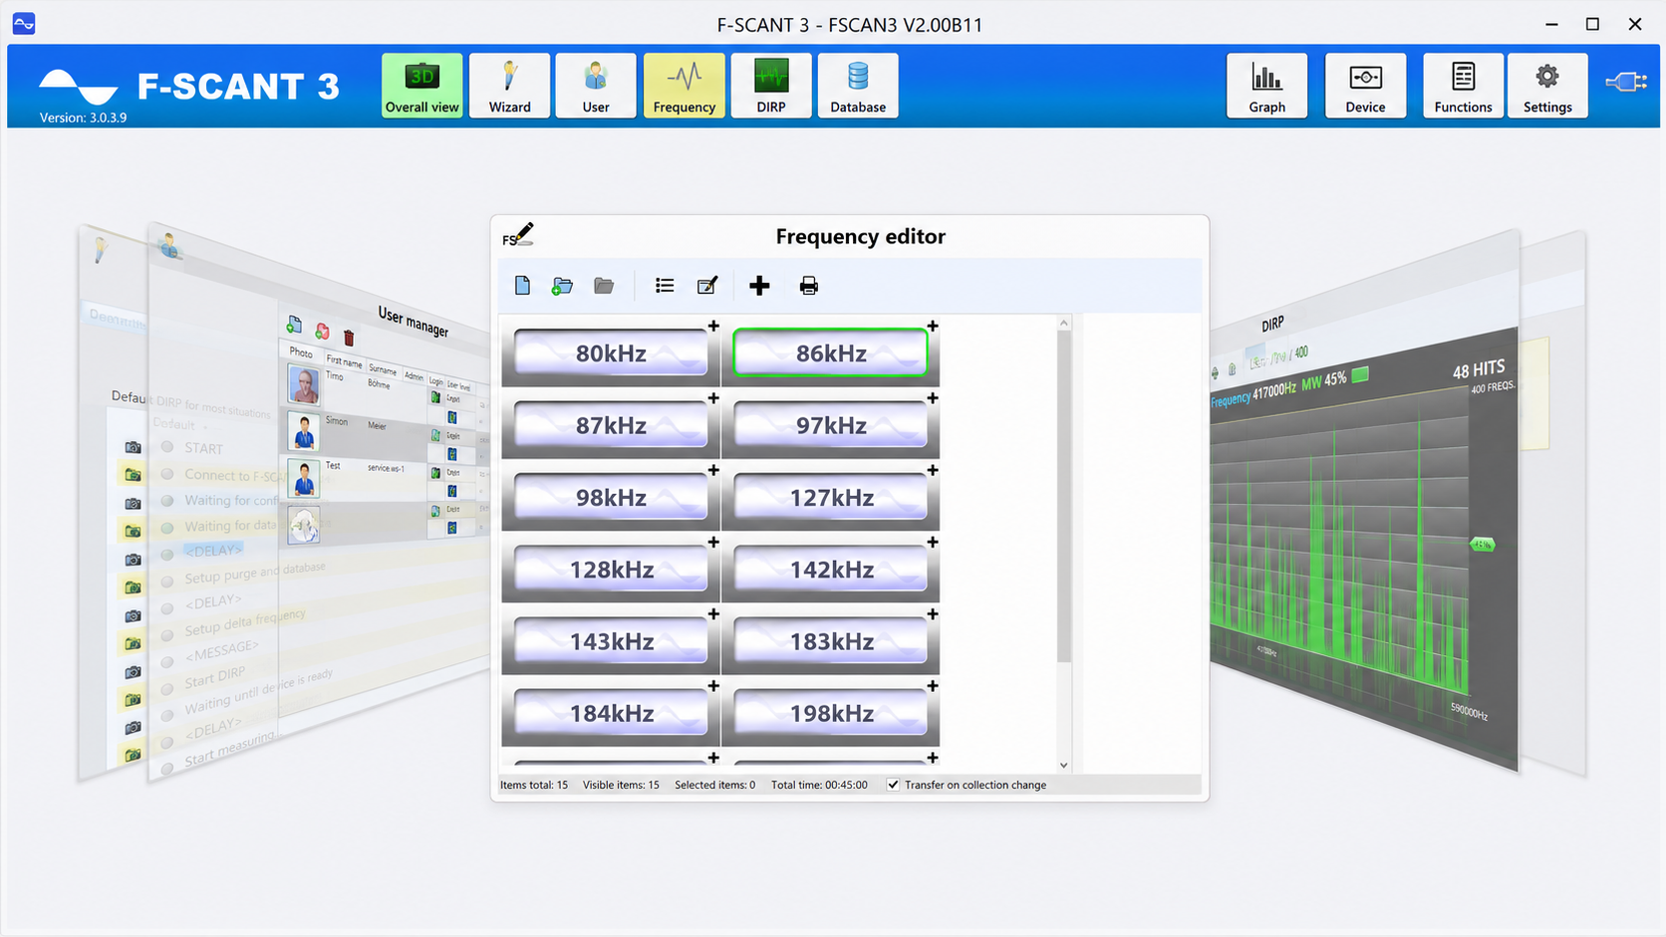Click the plus icon on the 127kHz tile
This screenshot has height=937, width=1666.
pos(933,470)
